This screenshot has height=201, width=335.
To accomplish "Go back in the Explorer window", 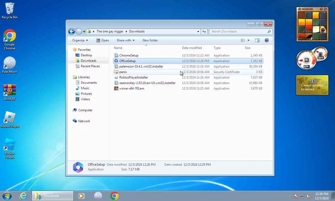I will click(71, 31).
